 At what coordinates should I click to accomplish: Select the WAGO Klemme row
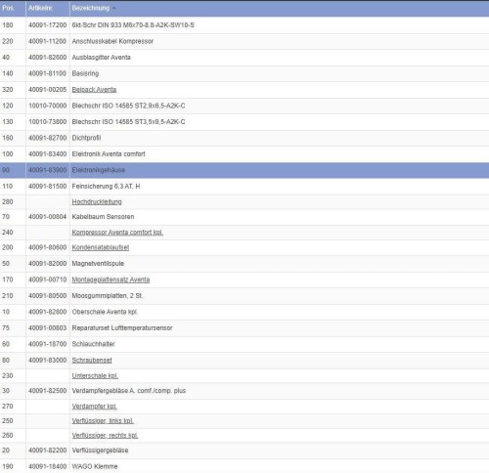click(x=244, y=466)
